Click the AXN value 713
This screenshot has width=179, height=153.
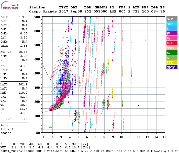[136, 11]
